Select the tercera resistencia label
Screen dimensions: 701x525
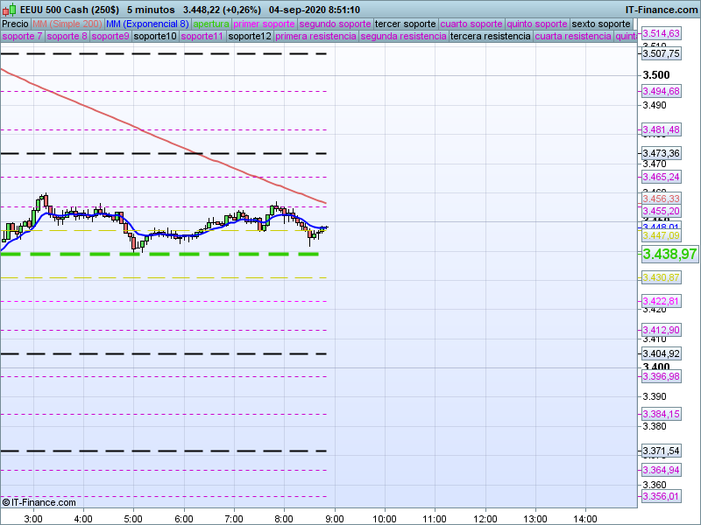click(x=490, y=37)
